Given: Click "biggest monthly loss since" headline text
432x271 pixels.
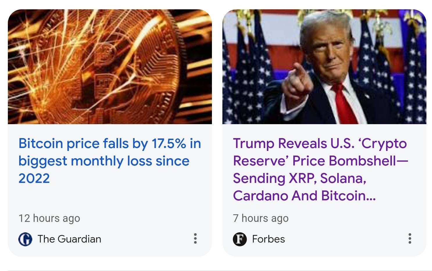Looking at the screenshot, I should click(104, 161).
